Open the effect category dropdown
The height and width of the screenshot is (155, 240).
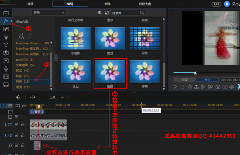pos(49,13)
